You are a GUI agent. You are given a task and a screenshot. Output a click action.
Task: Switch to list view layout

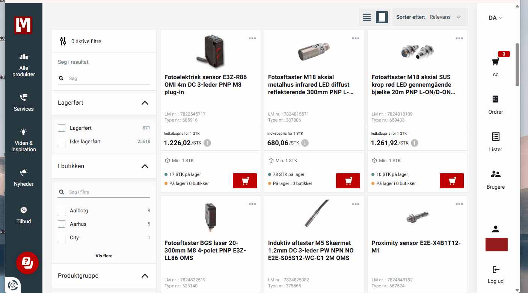tap(367, 17)
